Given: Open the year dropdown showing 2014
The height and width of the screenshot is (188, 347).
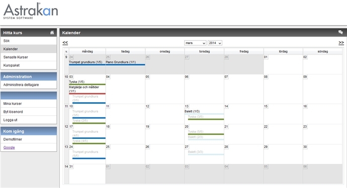Looking at the screenshot, I should (x=215, y=43).
